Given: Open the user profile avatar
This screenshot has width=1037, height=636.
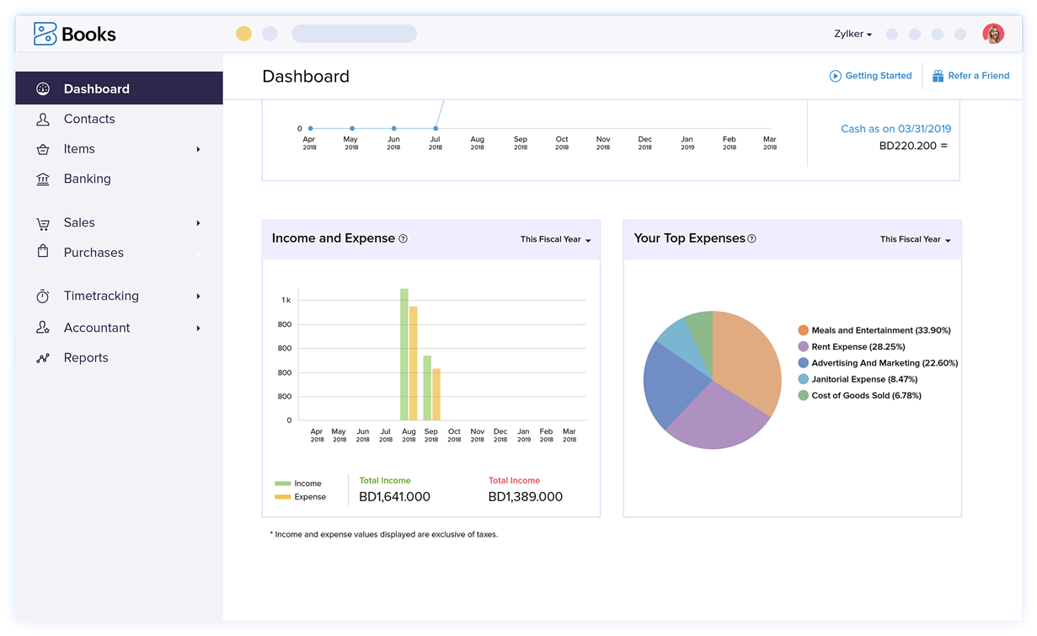Looking at the screenshot, I should (x=993, y=34).
